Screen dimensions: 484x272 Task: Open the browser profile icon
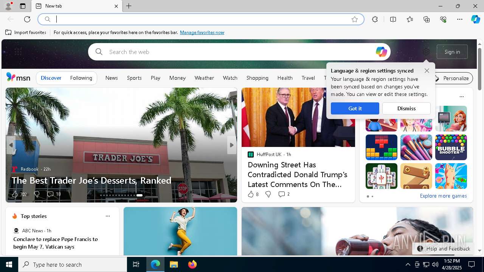click(x=8, y=6)
